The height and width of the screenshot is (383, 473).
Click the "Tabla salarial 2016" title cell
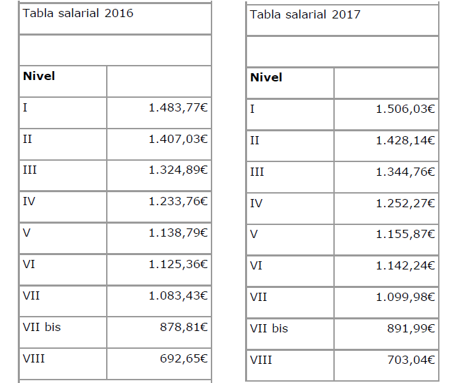pyautogui.click(x=77, y=14)
